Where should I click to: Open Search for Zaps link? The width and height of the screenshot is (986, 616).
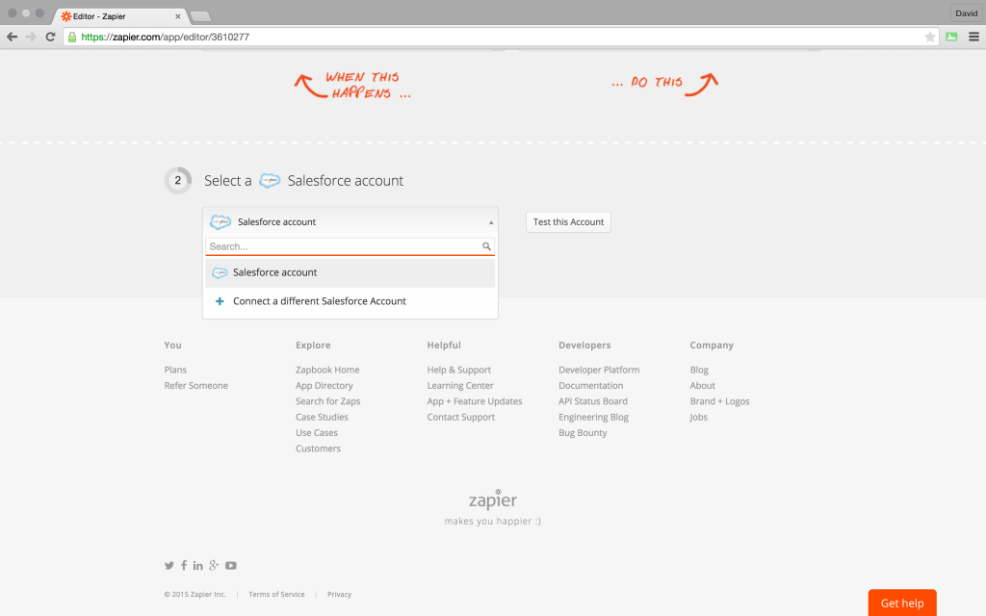tap(328, 401)
